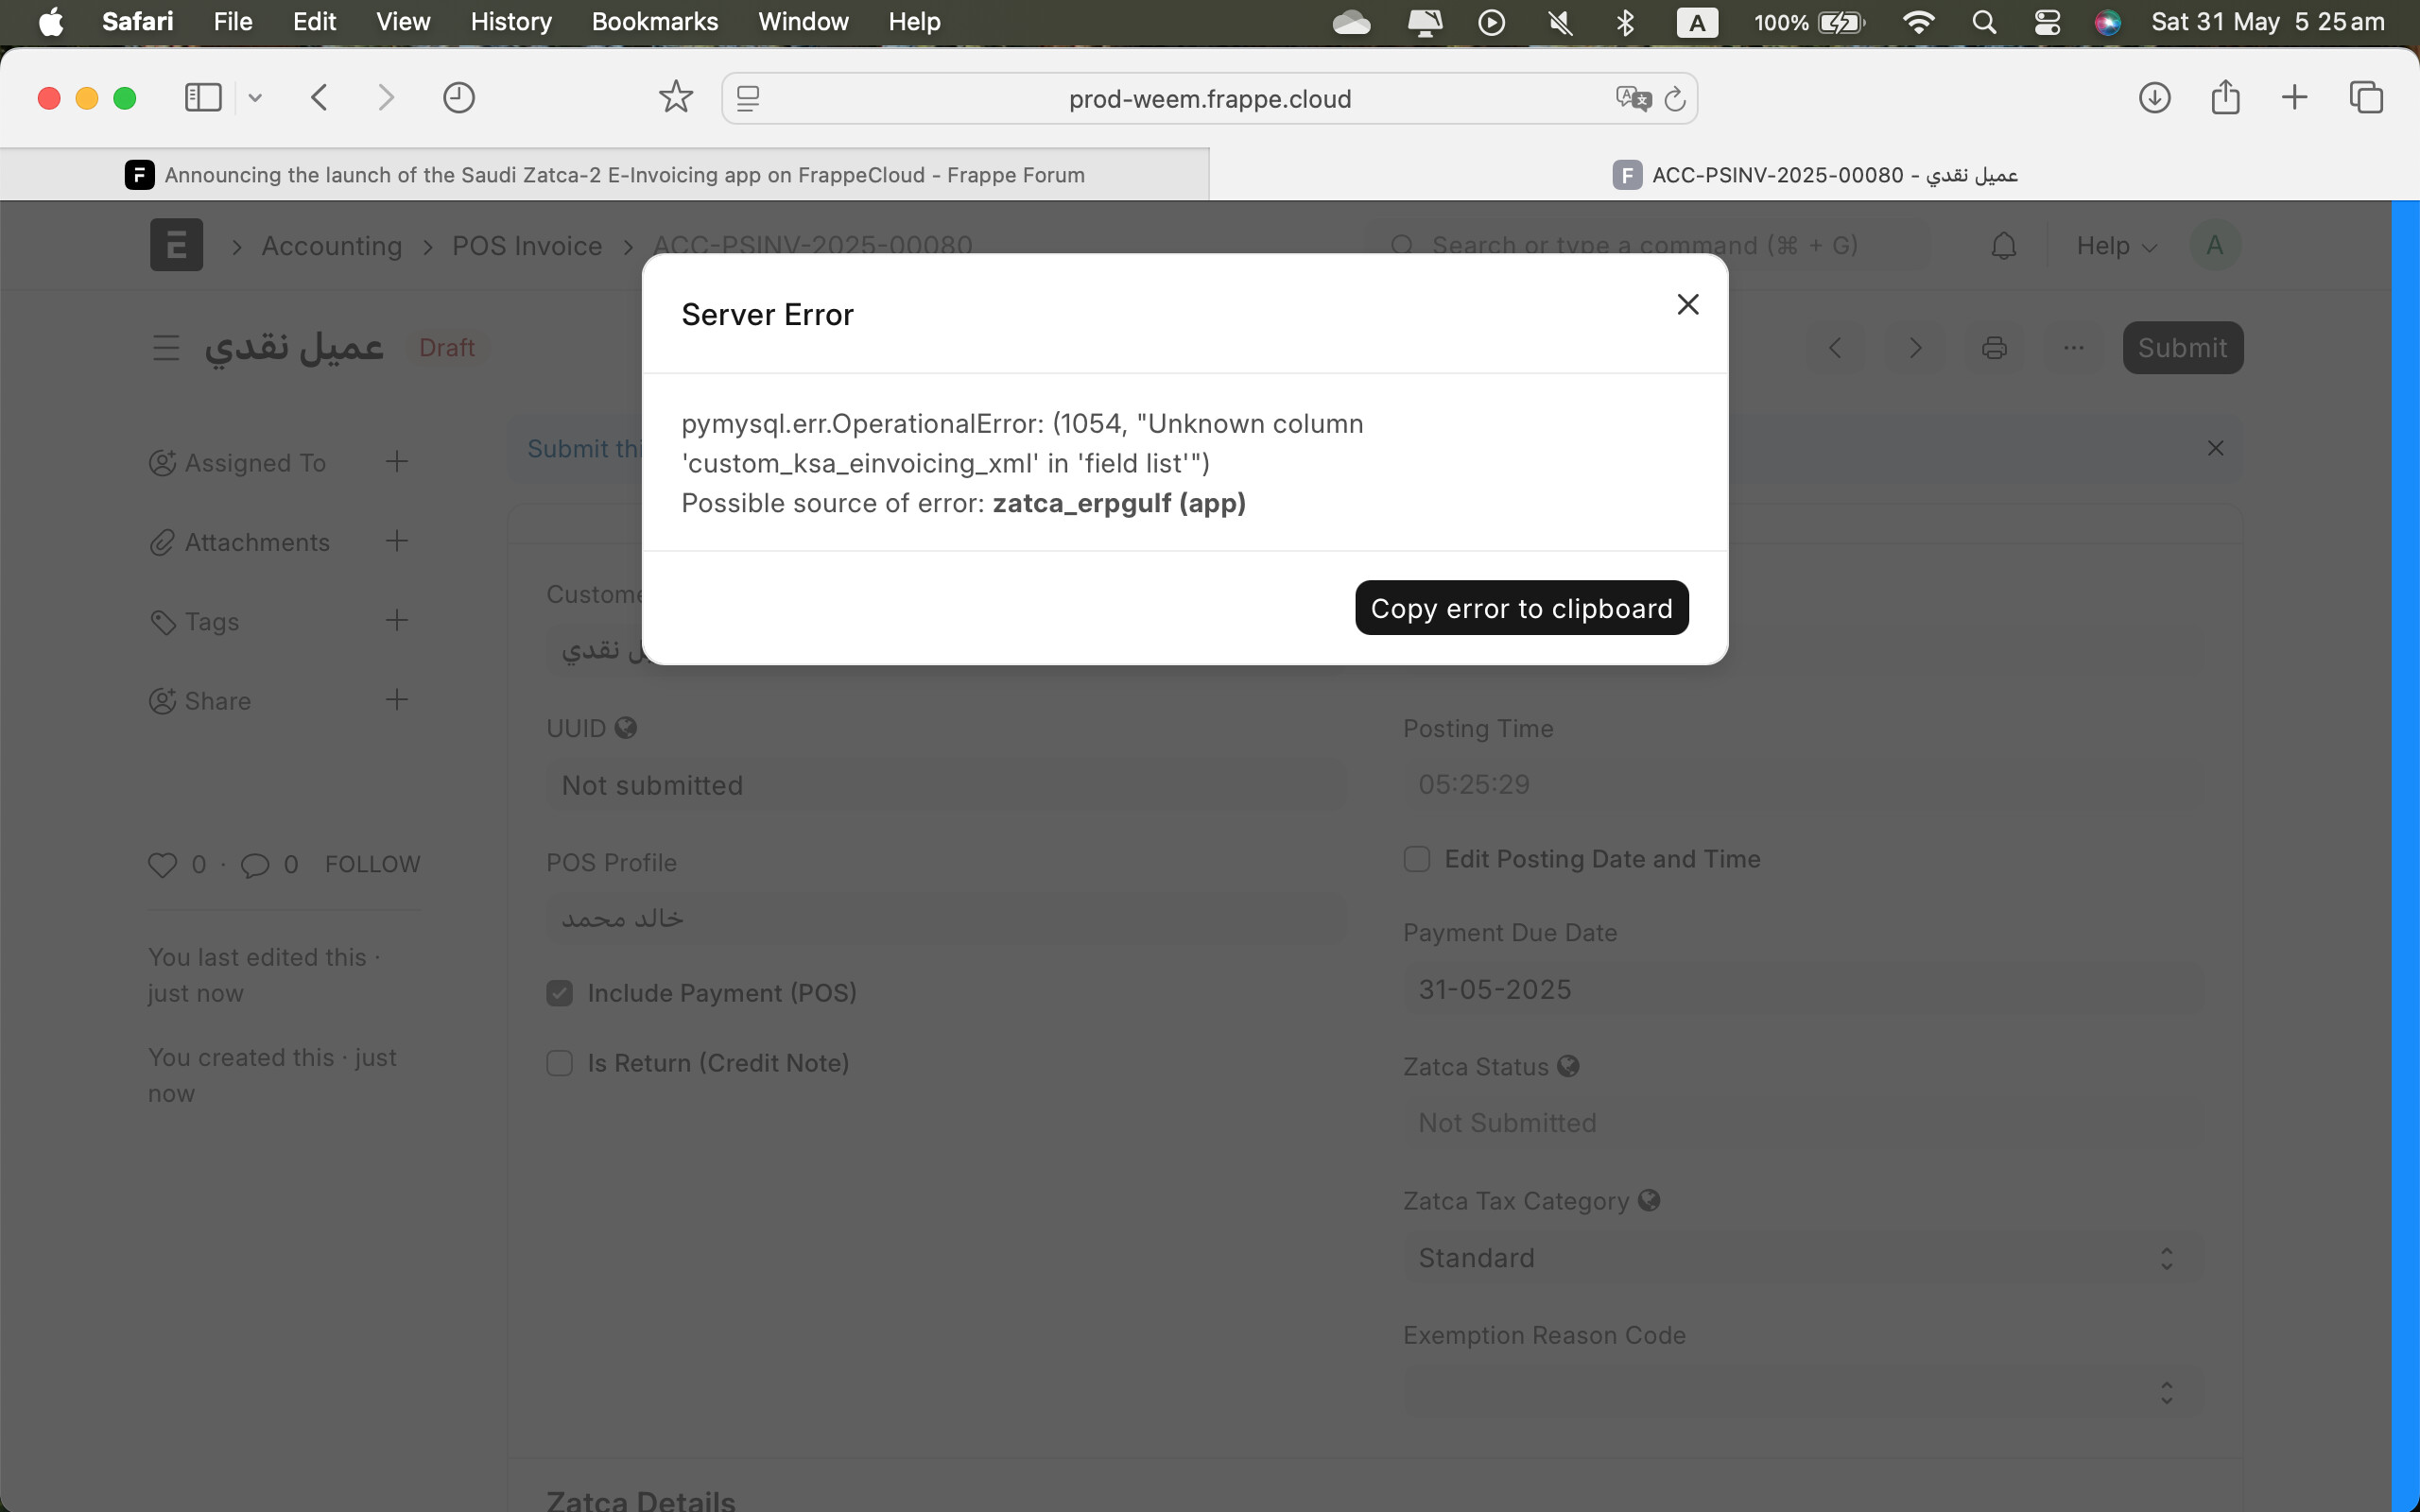2420x1512 pixels.
Task: Click the Payment Due Date field
Action: click(1803, 989)
